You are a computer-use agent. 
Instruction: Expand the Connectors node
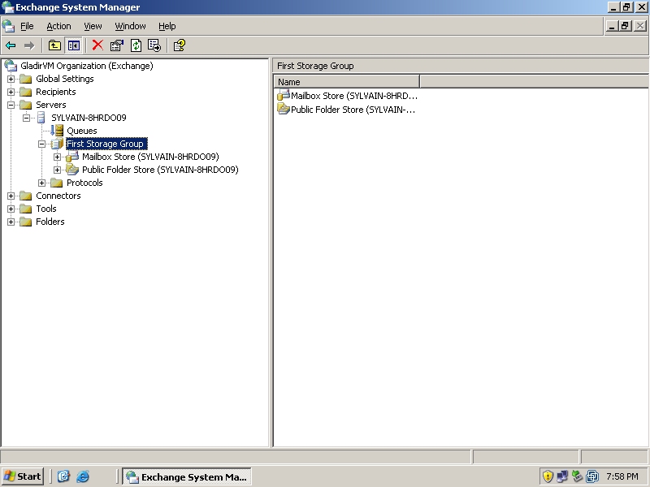point(11,196)
